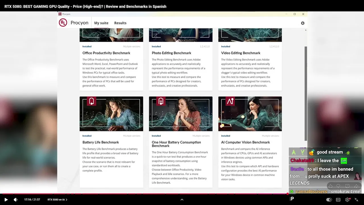Mute the video volume

tap(15, 200)
